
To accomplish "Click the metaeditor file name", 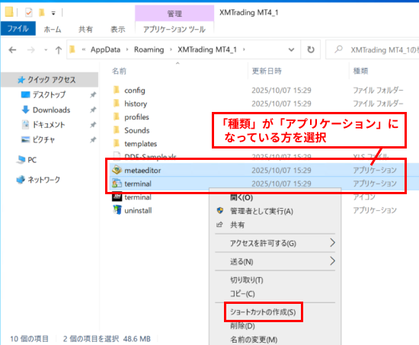I will click(142, 171).
